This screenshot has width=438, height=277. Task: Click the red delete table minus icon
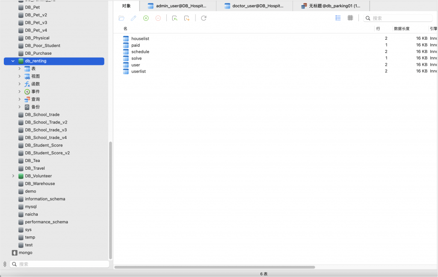[158, 18]
